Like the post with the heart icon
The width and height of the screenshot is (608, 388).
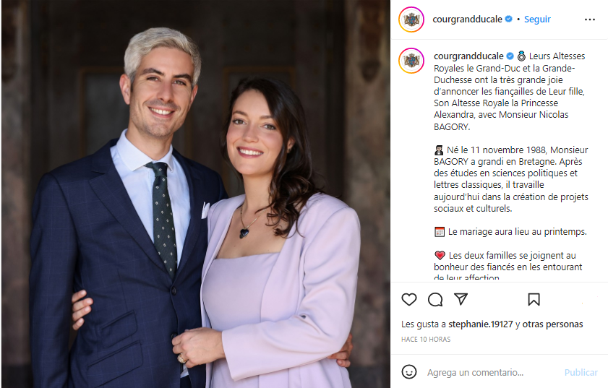point(408,299)
